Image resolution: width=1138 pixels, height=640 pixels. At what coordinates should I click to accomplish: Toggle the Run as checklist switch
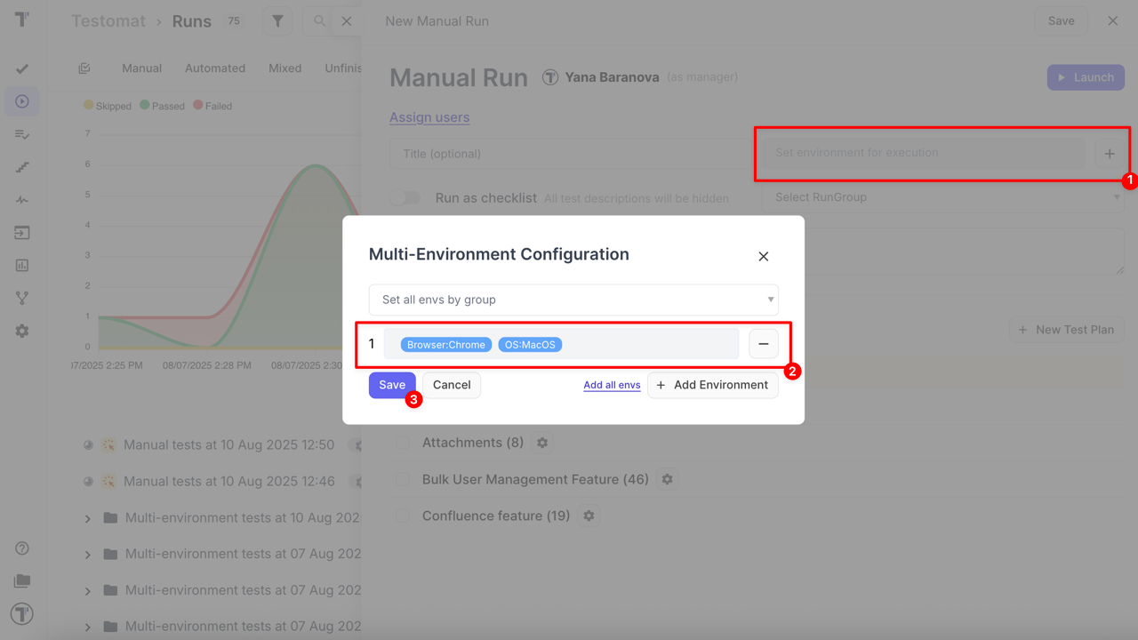[x=405, y=197]
